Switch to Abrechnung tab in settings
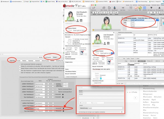The width and height of the screenshot is (164, 119). [45, 61]
